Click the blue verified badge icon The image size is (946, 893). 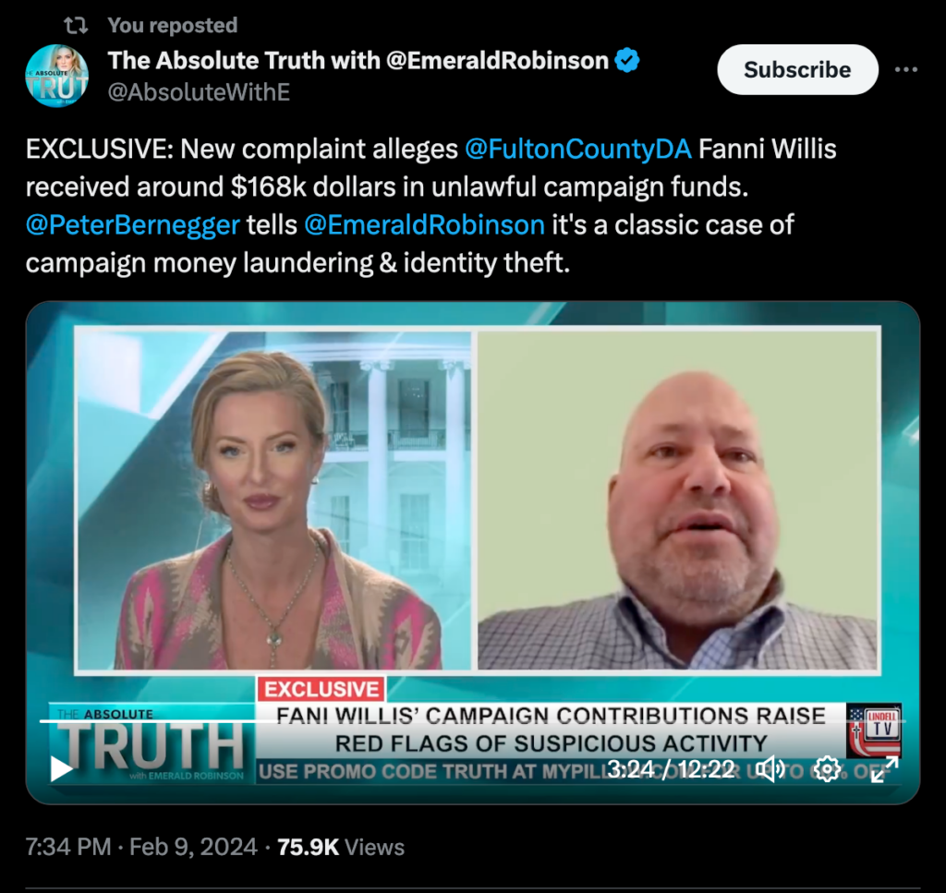(627, 60)
